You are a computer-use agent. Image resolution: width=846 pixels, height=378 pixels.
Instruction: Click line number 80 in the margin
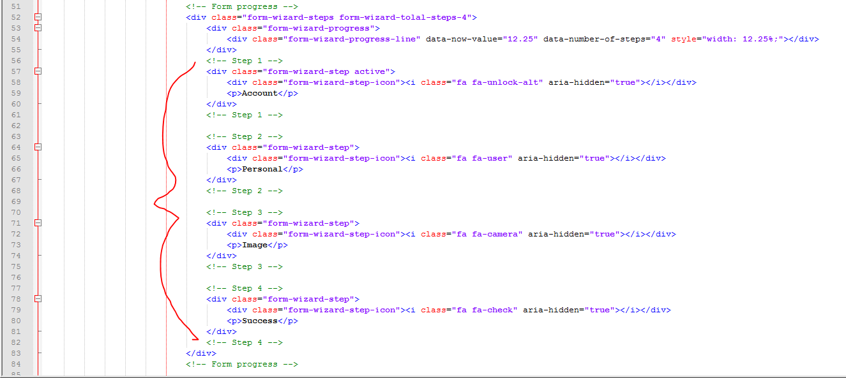[16, 321]
